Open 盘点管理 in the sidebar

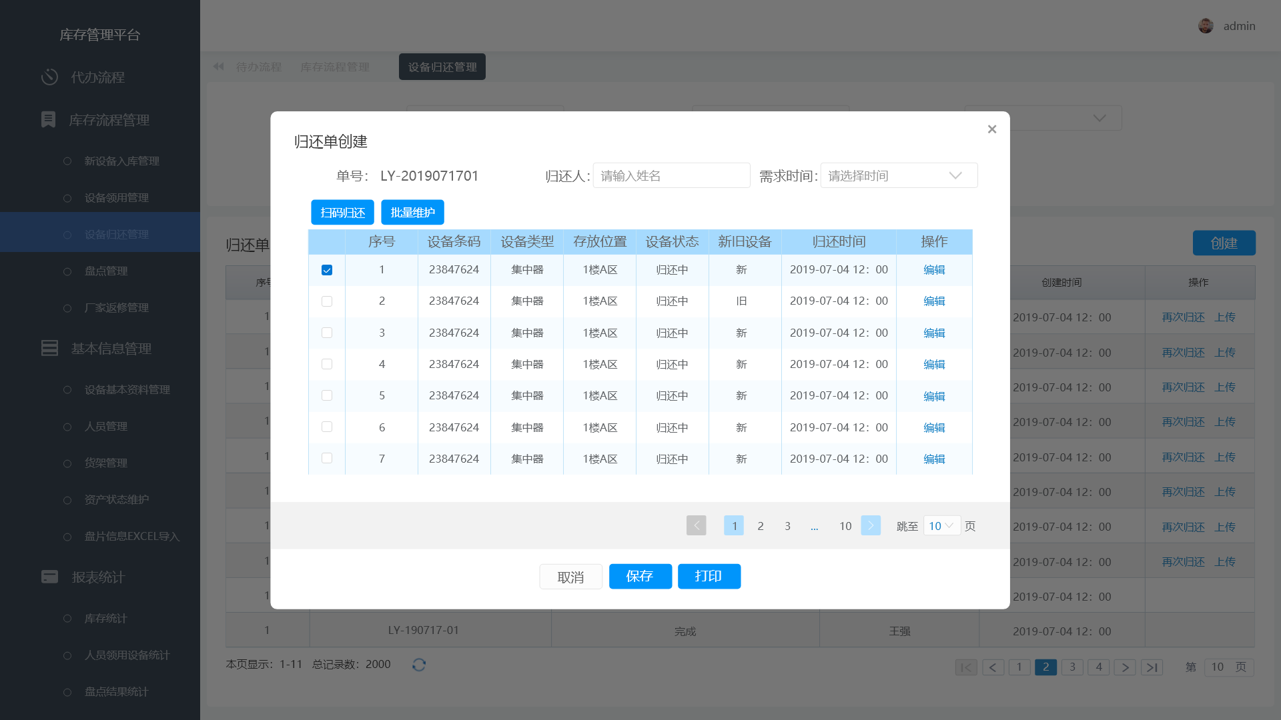pos(105,271)
